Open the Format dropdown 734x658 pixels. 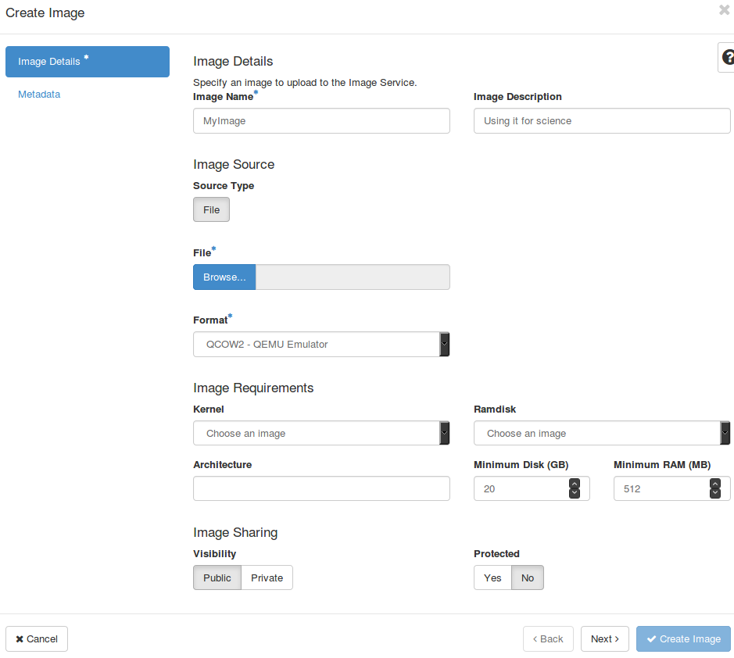[320, 344]
